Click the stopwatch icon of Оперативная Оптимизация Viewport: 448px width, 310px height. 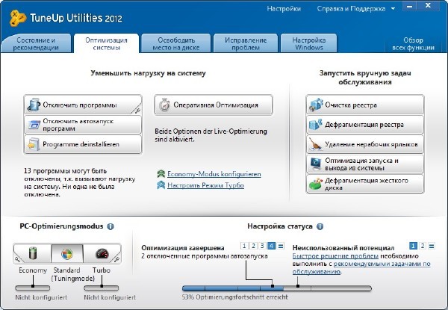tap(164, 105)
